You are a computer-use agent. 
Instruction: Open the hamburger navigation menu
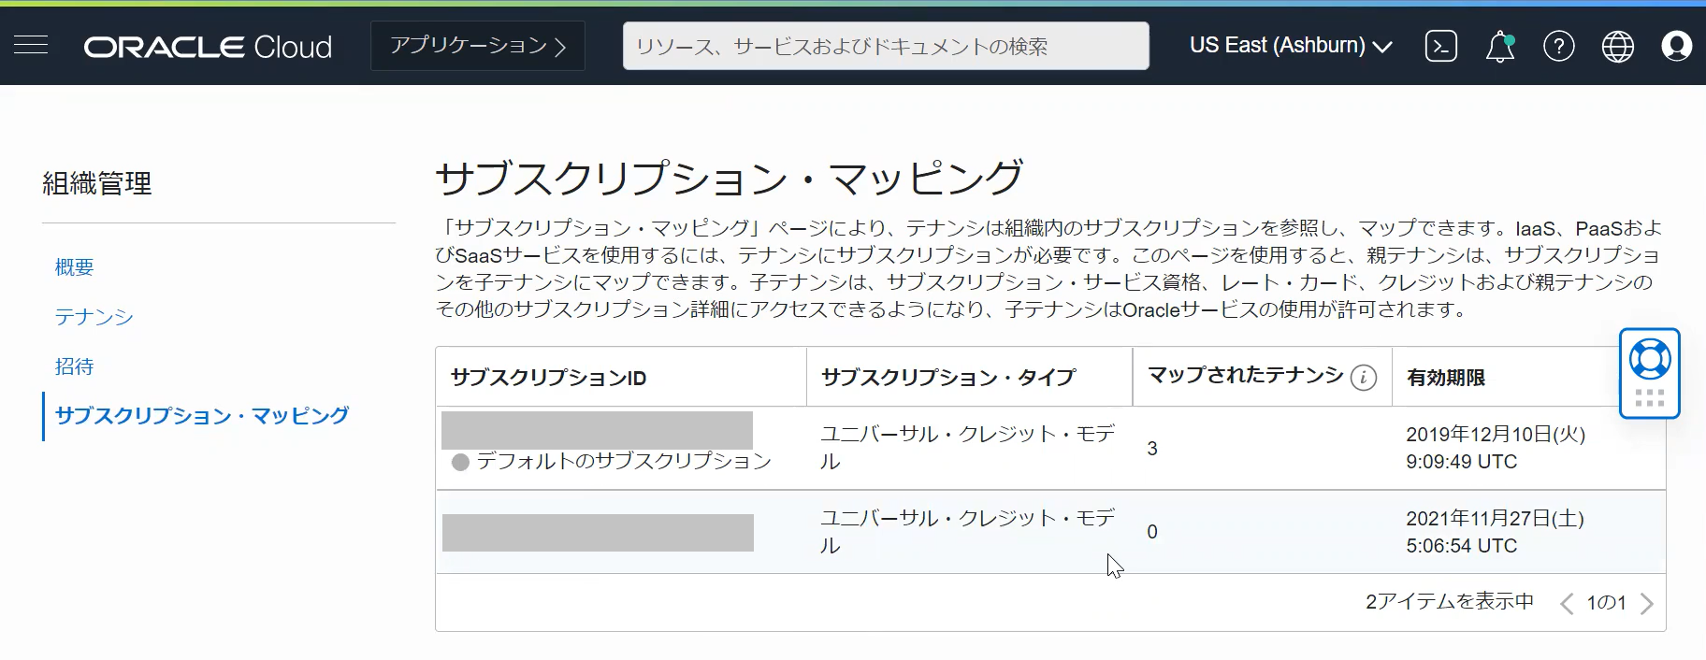tap(31, 45)
